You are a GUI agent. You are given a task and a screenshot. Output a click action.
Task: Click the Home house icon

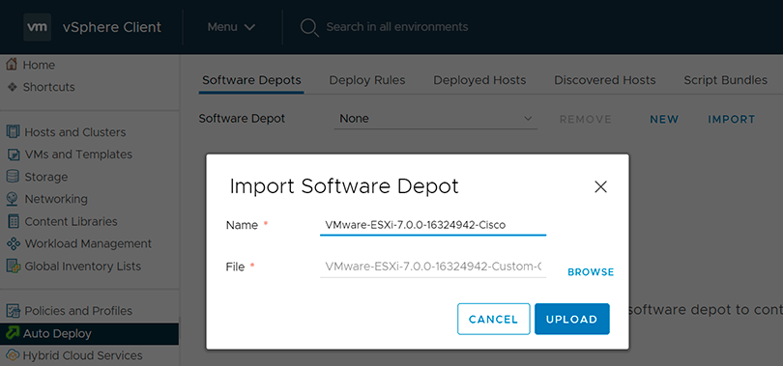point(13,65)
